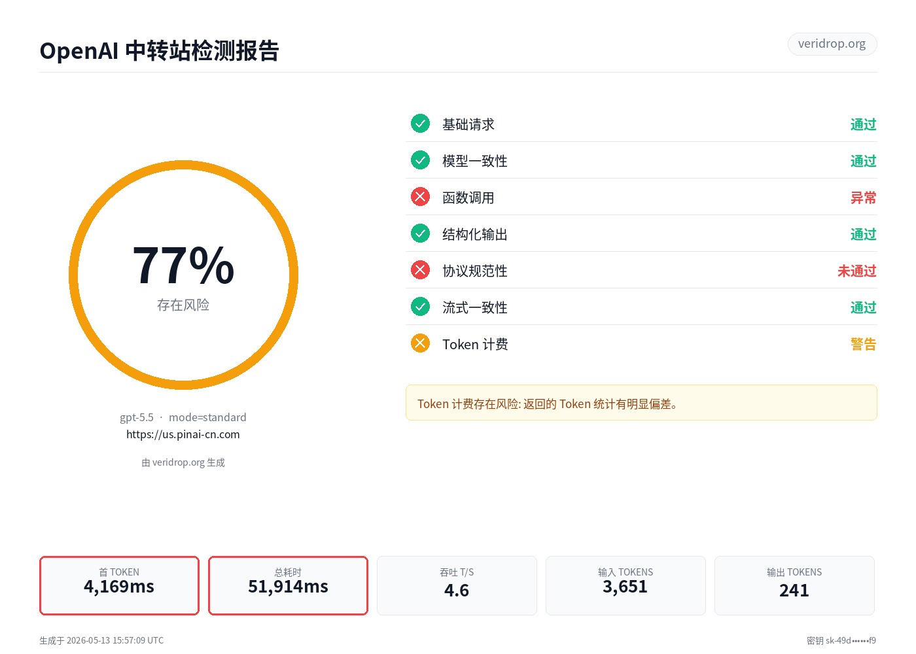Select the 首 TOKEN 4,169ms card
The image size is (916, 654).
coord(119,585)
